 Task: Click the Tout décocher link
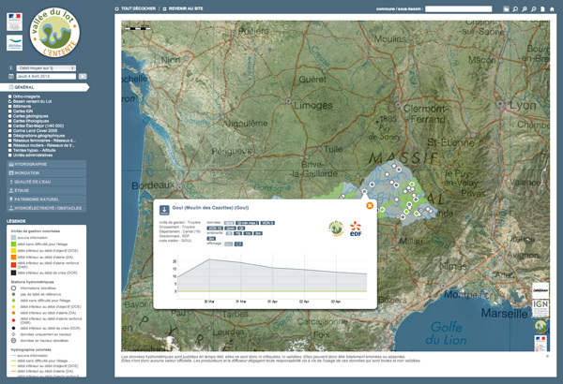(x=138, y=8)
